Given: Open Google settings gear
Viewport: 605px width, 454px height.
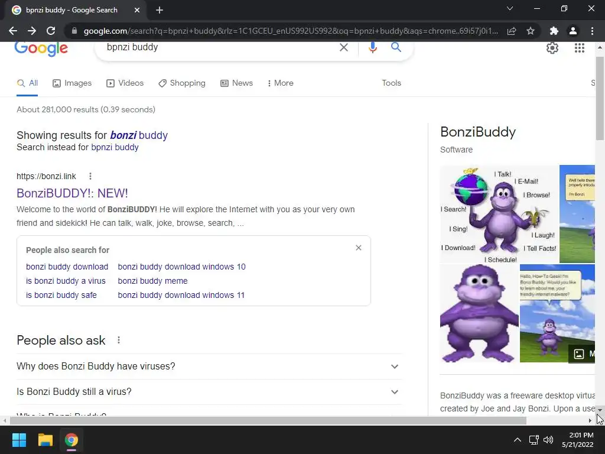Looking at the screenshot, I should (552, 48).
